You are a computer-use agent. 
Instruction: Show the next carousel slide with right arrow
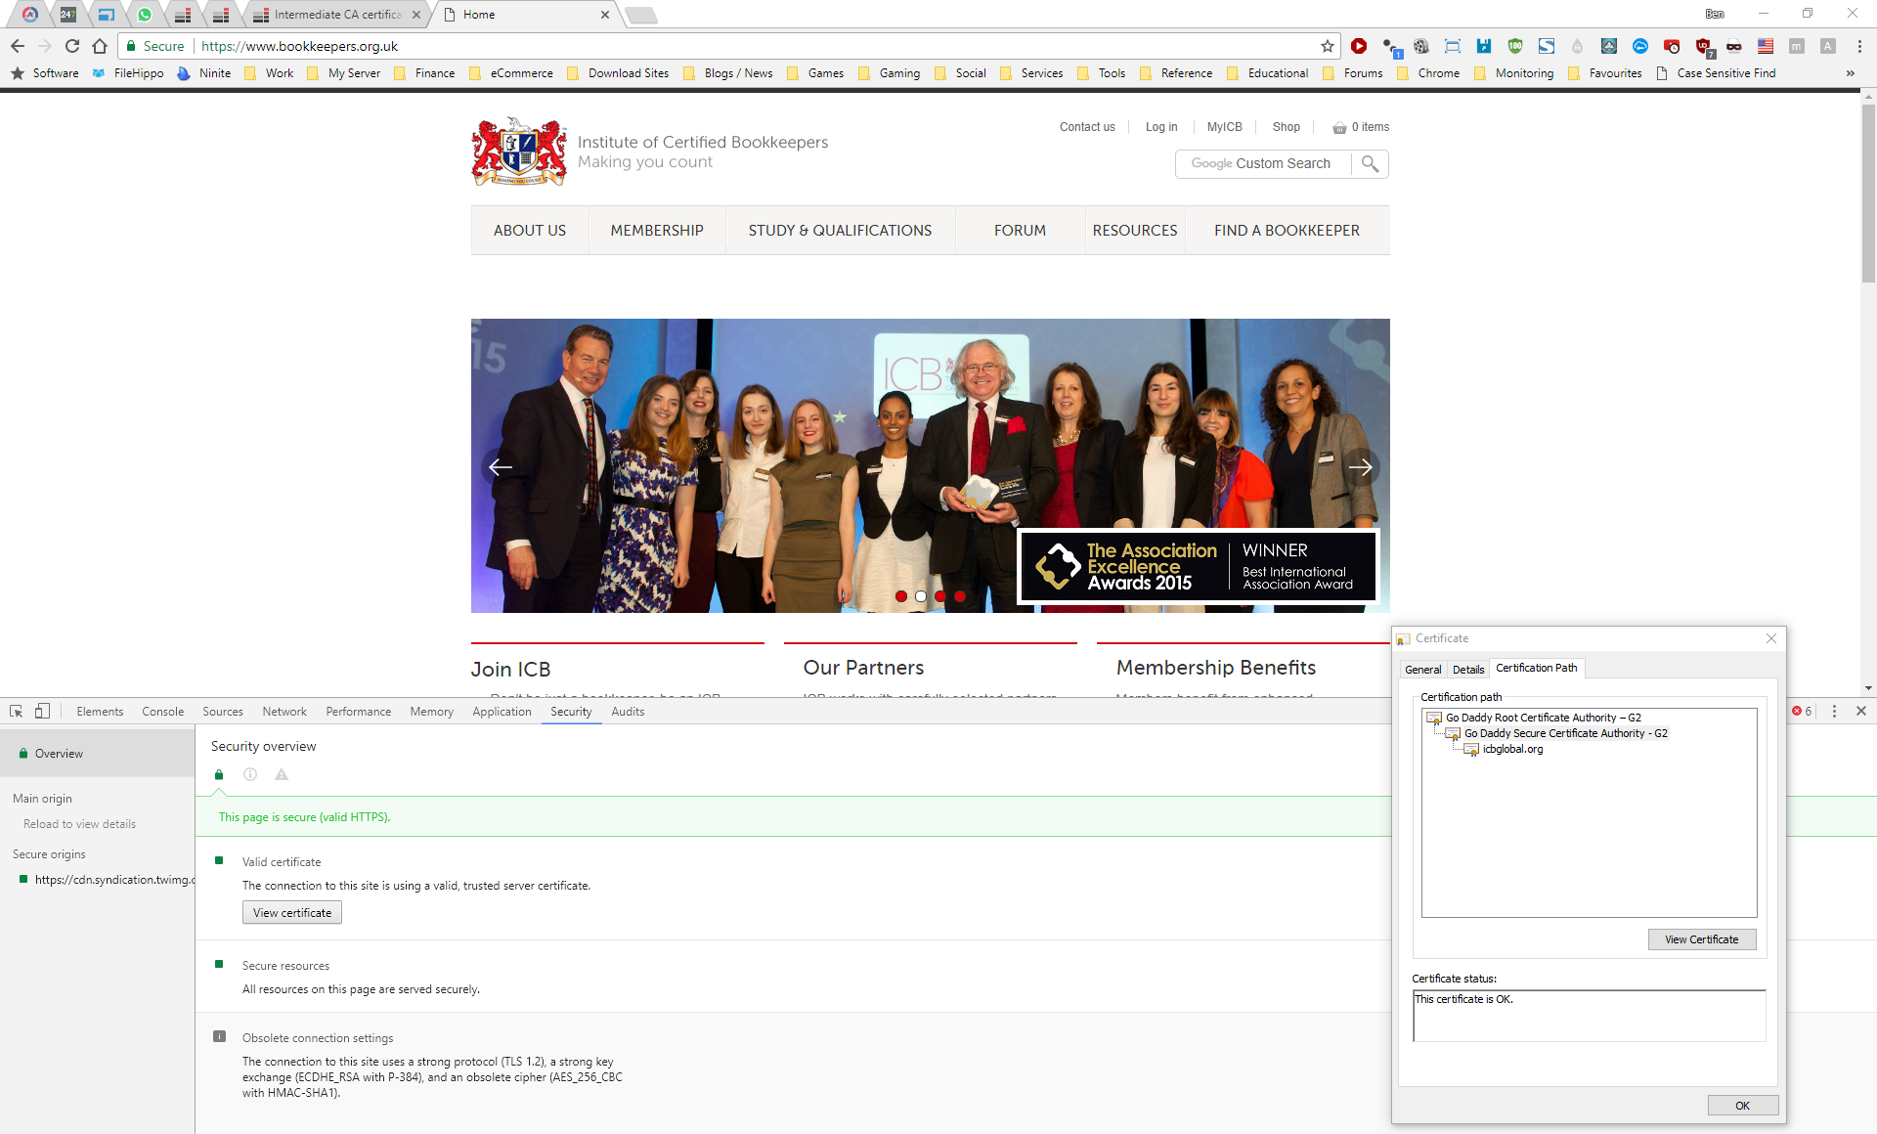1361,467
